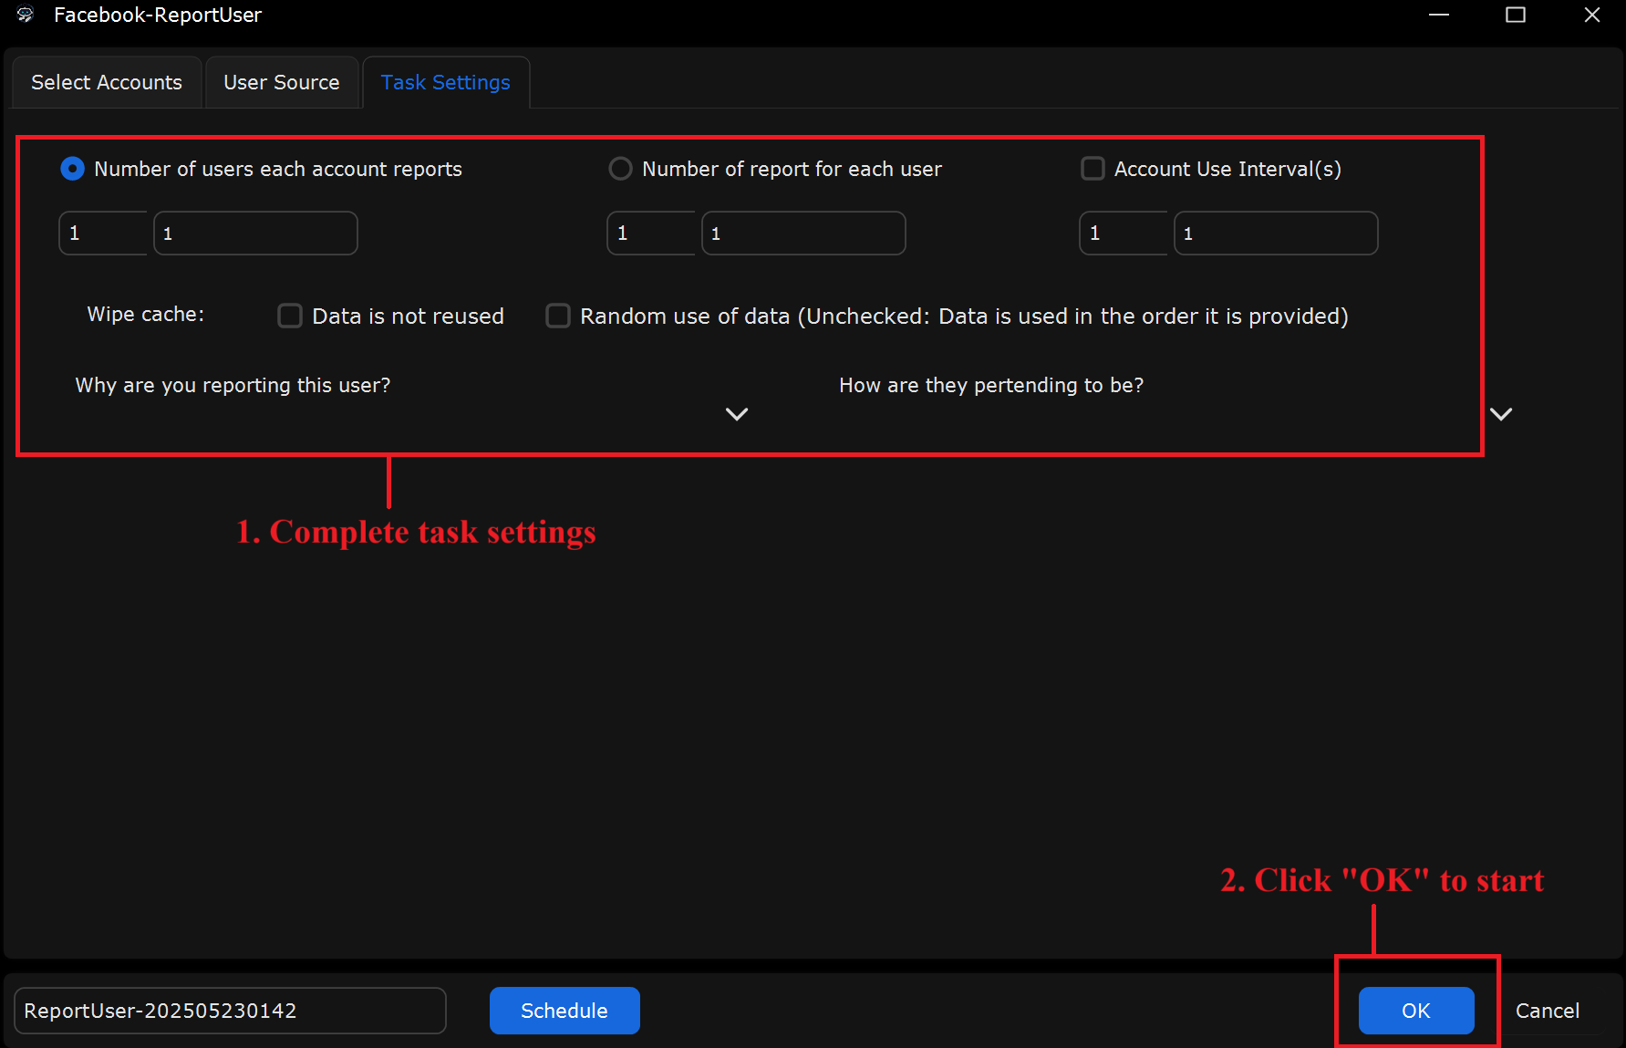This screenshot has height=1048, width=1626.
Task: Minimize the Facebook-ReportUser window
Action: click(x=1439, y=15)
